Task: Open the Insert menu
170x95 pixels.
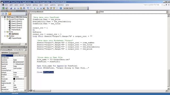Action: (x=22, y=5)
